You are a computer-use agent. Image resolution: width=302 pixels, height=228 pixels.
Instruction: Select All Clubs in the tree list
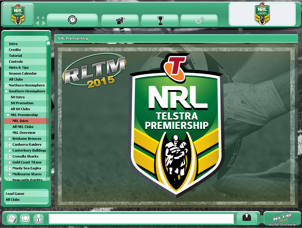[x=25, y=79]
